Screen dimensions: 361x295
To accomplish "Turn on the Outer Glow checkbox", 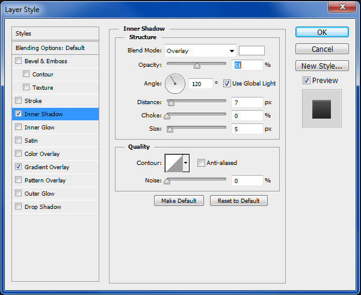I will (19, 193).
